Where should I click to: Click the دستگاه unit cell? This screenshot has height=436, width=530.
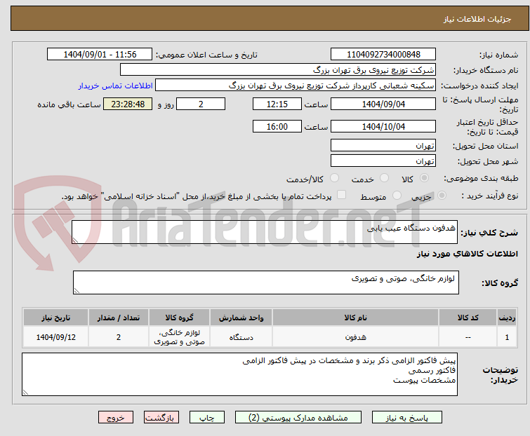[x=241, y=336]
